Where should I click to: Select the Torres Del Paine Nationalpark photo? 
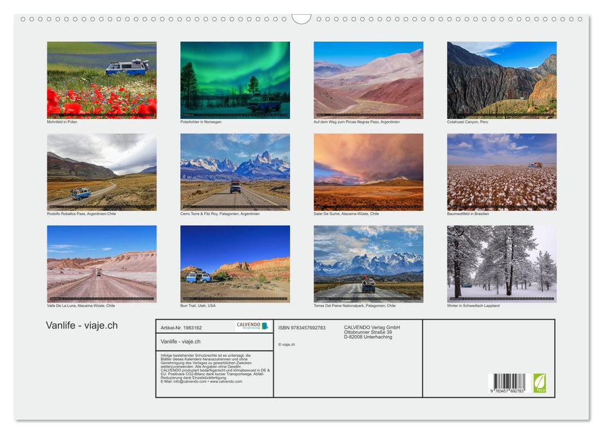click(370, 263)
